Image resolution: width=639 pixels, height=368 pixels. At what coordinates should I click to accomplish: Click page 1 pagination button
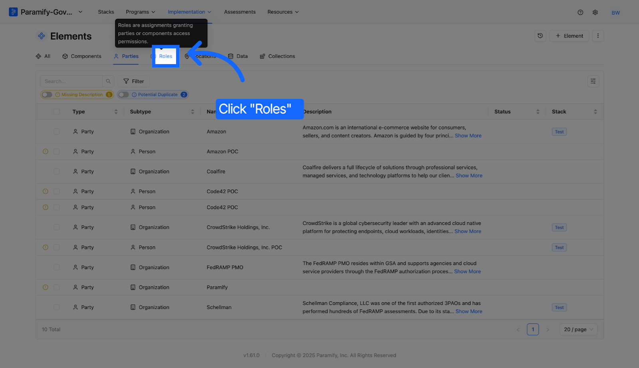coord(533,329)
